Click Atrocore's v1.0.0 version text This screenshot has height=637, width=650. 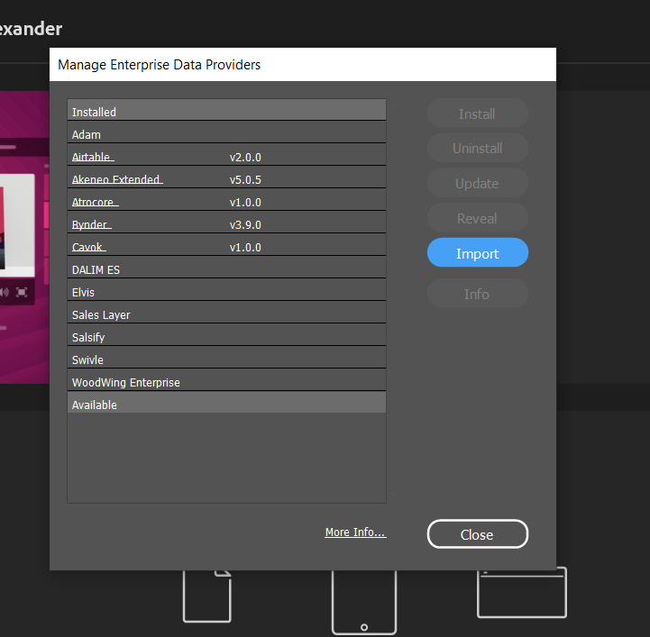tap(245, 203)
